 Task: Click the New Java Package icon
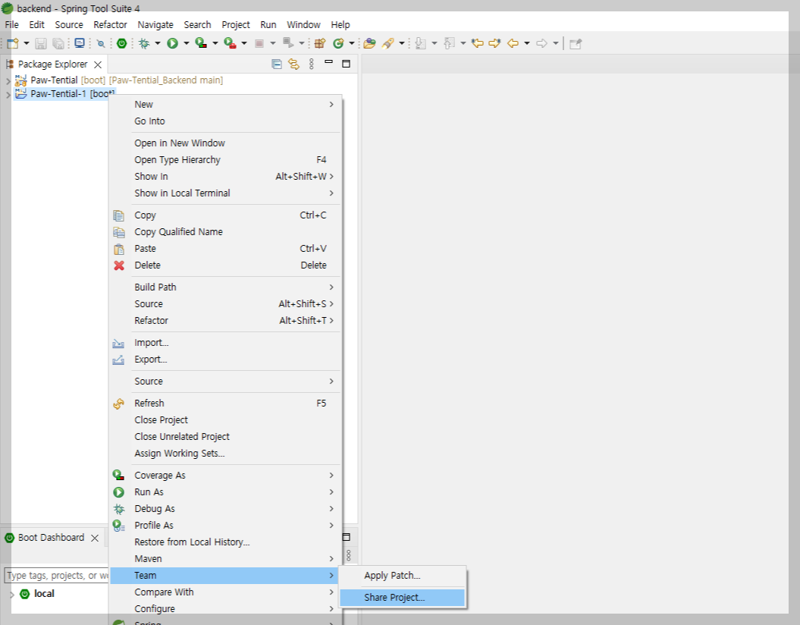(320, 44)
